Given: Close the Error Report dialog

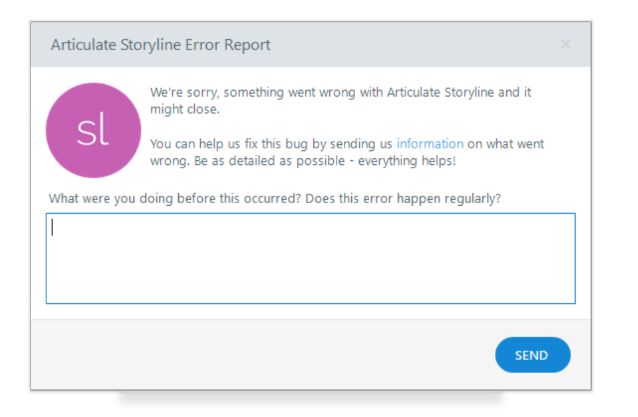Looking at the screenshot, I should pyautogui.click(x=565, y=44).
